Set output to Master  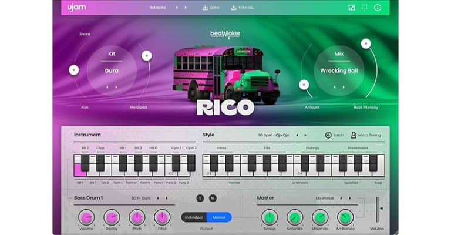[x=219, y=217]
